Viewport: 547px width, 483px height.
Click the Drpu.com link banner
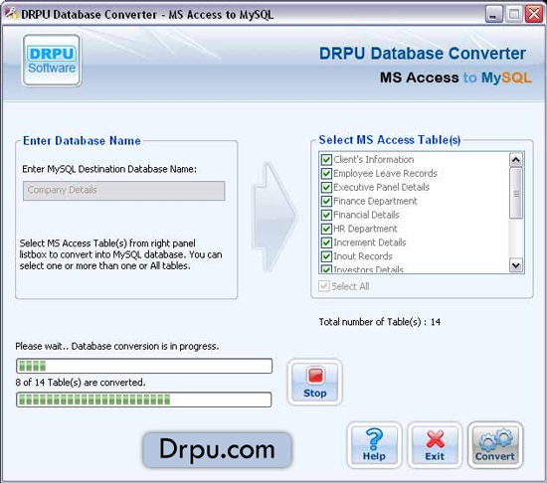coord(217,450)
